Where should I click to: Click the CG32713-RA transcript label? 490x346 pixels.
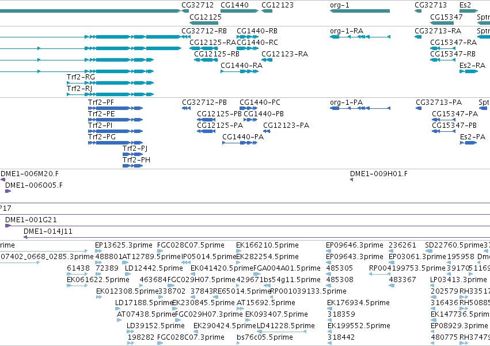pyautogui.click(x=438, y=31)
